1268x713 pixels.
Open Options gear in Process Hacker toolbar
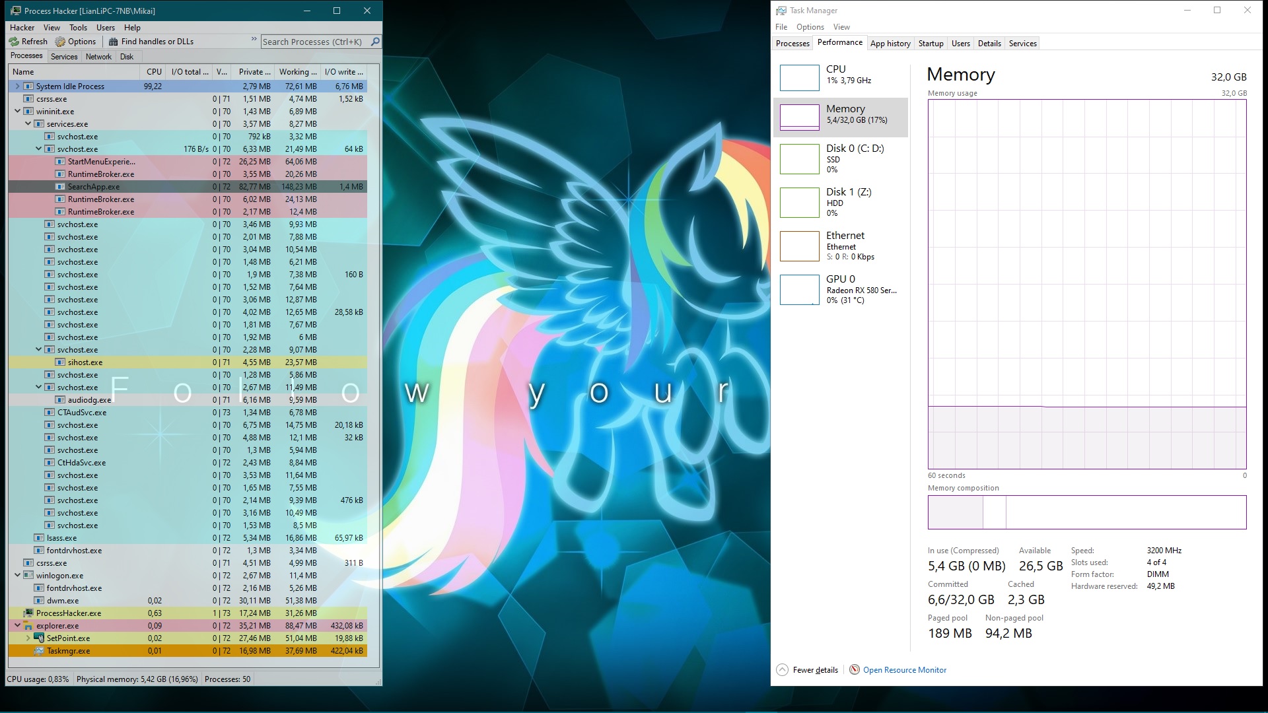61,42
